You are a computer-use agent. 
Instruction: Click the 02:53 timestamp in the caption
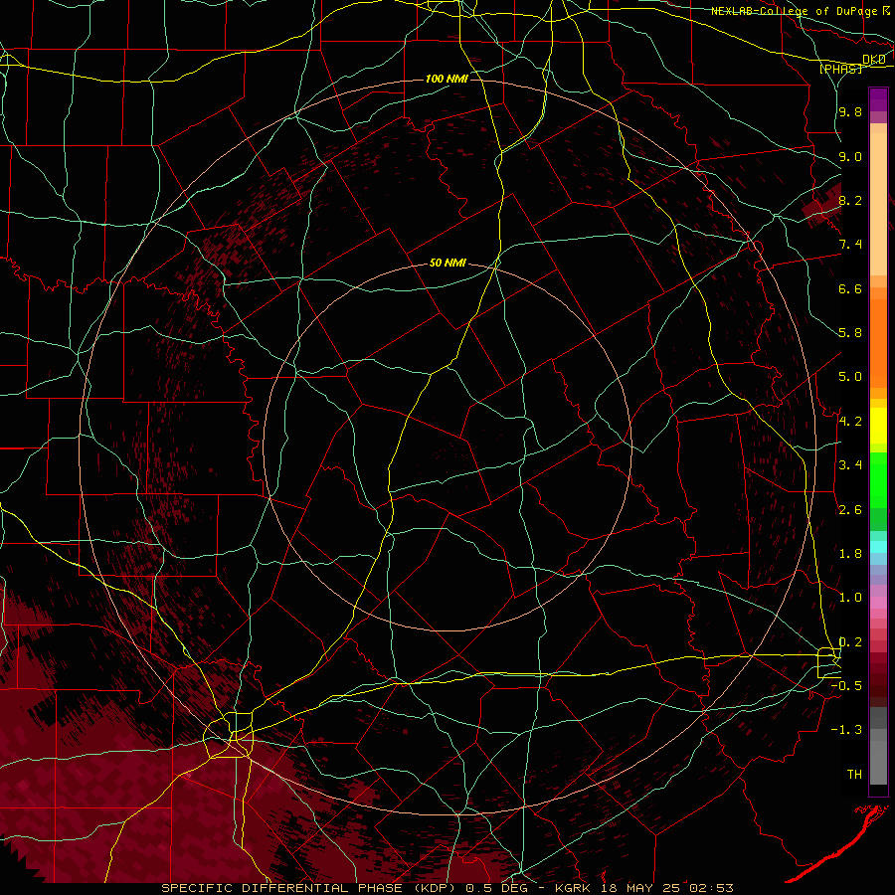pyautogui.click(x=714, y=888)
